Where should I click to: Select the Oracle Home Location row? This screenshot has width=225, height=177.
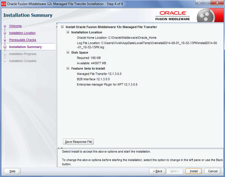pos(117,38)
